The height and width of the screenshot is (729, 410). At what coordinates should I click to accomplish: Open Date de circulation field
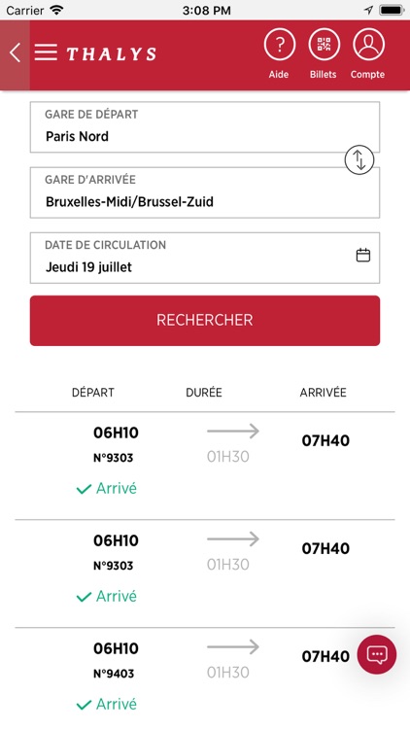(205, 258)
